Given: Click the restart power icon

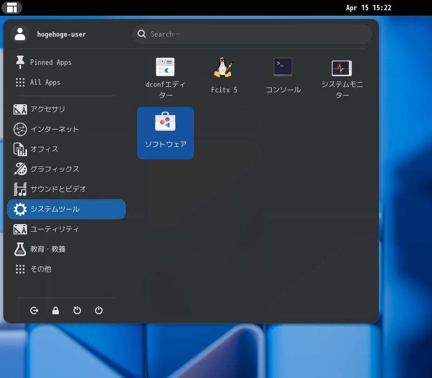Looking at the screenshot, I should [x=77, y=310].
